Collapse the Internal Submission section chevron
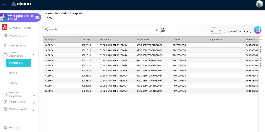Screen dimensions: 265x132 coord(34,55)
